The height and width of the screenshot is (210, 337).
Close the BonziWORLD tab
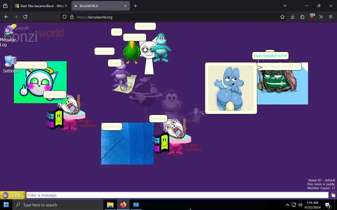pos(125,6)
